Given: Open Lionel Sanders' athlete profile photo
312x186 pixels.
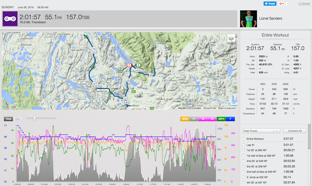Looking at the screenshot, I should 248,19.
